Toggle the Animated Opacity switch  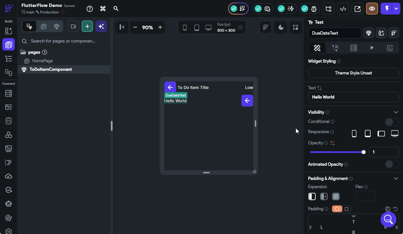(x=392, y=164)
